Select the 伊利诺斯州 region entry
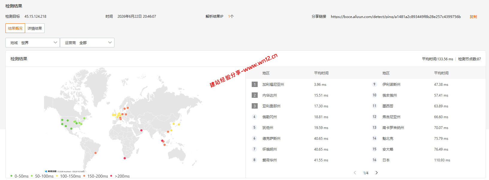The image size is (489, 180). point(391,85)
